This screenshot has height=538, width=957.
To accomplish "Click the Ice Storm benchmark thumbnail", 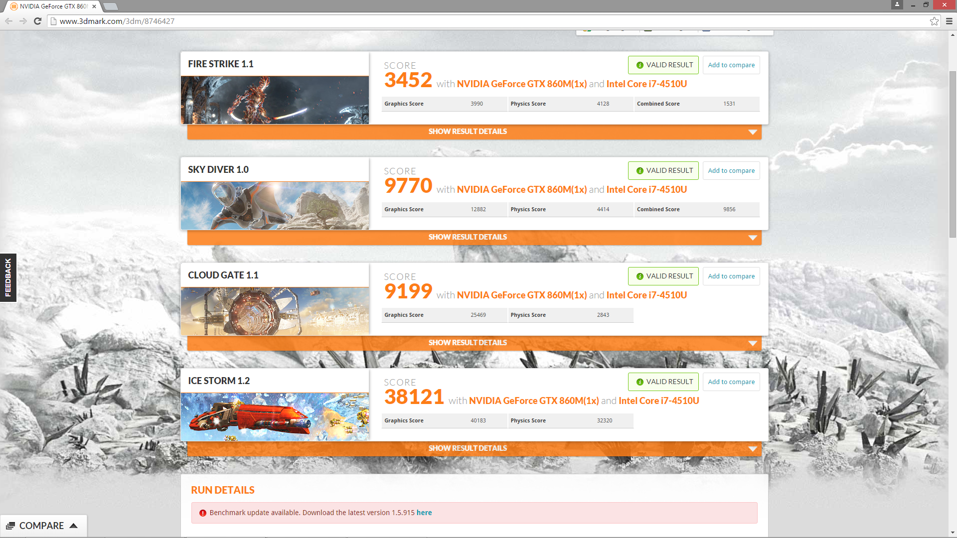I will click(x=275, y=417).
